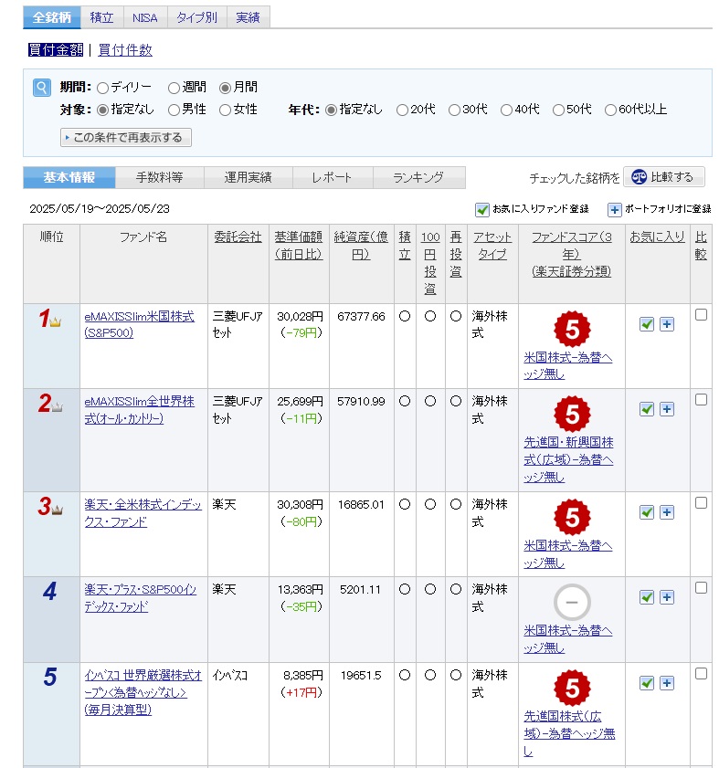Click fund score 5 badge for eMAXIS Slim米国株式
This screenshot has height=768, width=719.
point(572,329)
